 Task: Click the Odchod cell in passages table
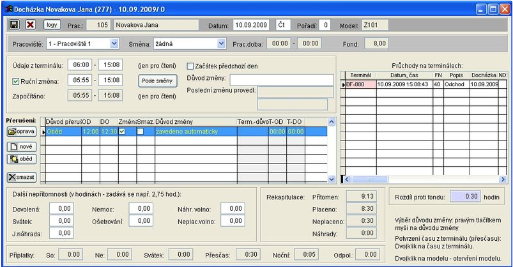click(457, 84)
